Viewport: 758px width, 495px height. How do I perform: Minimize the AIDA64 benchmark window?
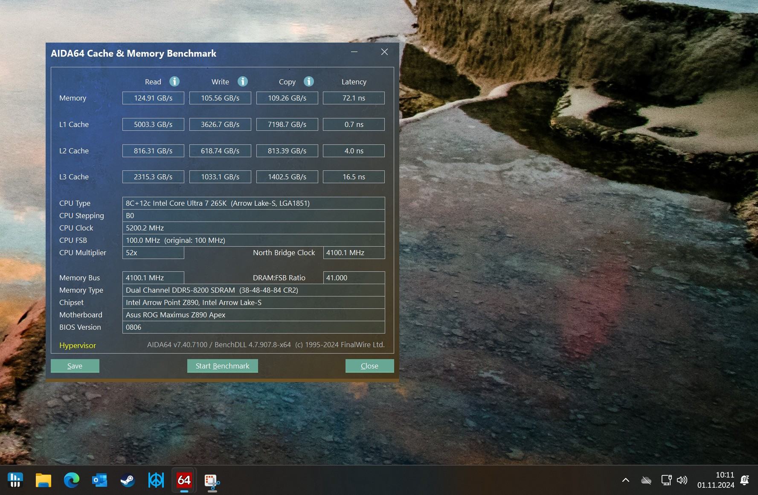pos(354,52)
